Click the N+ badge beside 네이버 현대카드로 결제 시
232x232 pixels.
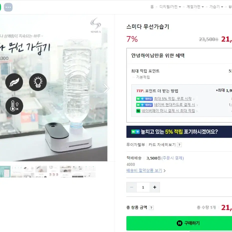pos(144,105)
